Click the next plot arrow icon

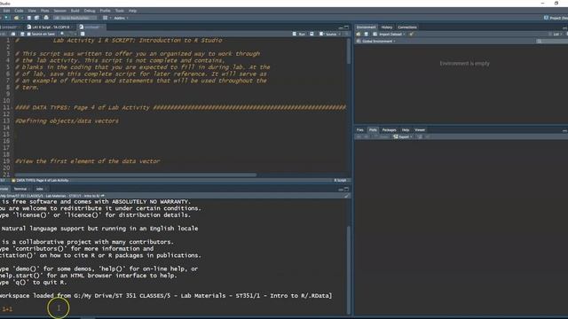366,136
